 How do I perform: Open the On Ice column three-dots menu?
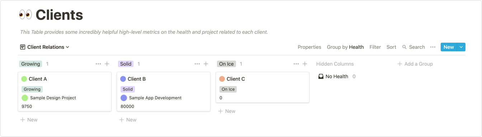tap(296, 64)
